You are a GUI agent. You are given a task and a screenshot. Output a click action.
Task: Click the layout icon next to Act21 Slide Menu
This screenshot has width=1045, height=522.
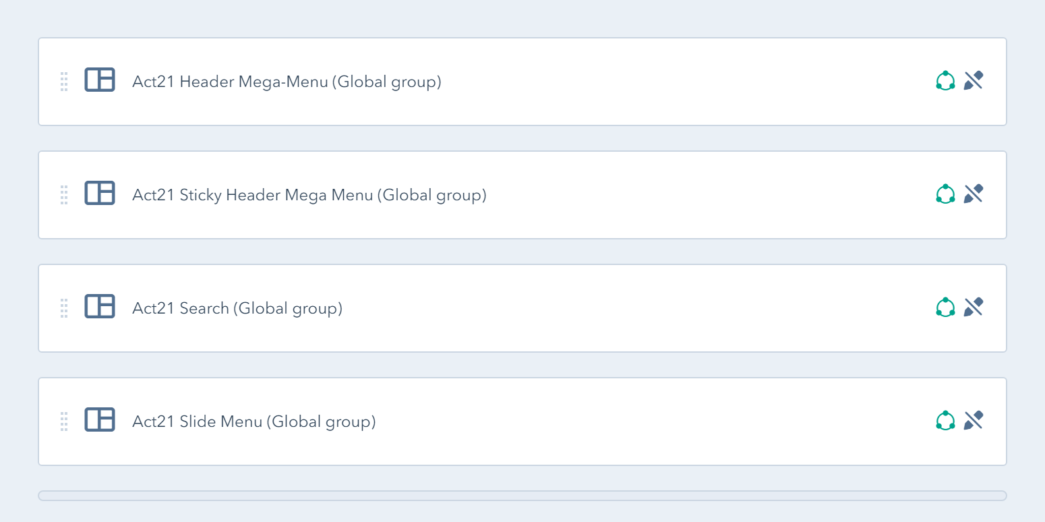[100, 419]
